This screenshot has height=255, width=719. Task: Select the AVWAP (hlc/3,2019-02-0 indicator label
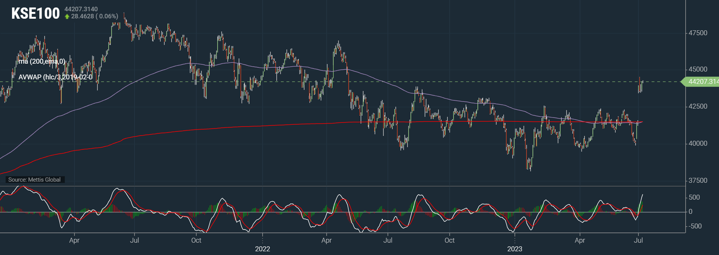(55, 77)
